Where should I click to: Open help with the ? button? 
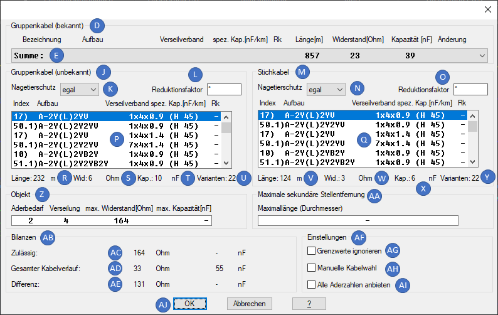click(309, 304)
